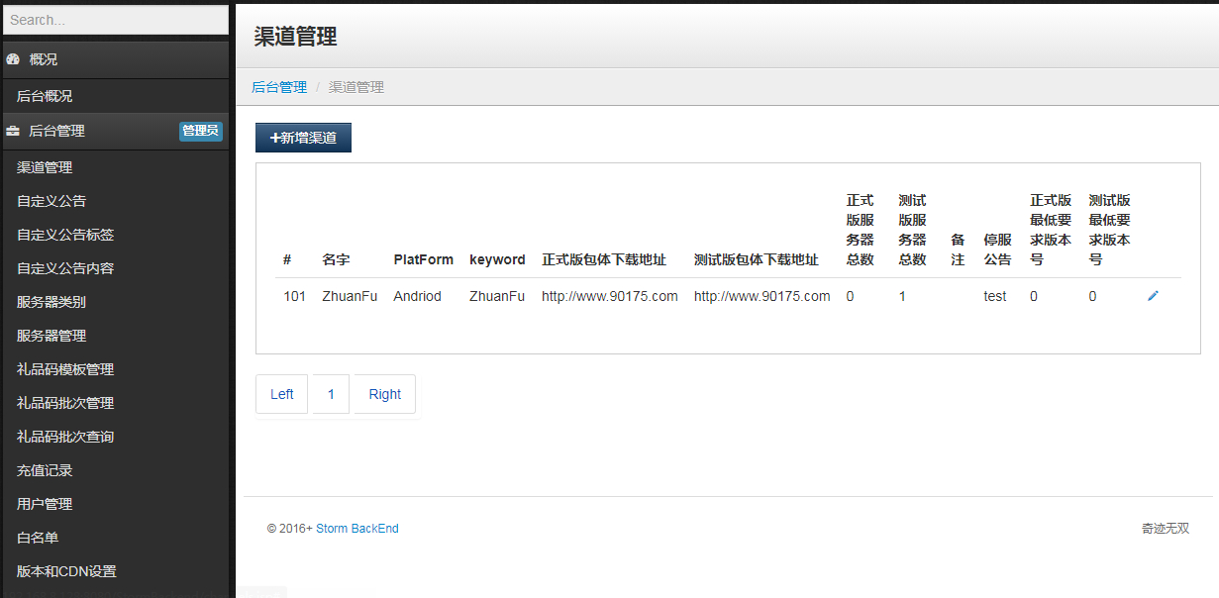Click the briefcase icon beside 后台管理
1219x598 pixels.
pos(13,131)
